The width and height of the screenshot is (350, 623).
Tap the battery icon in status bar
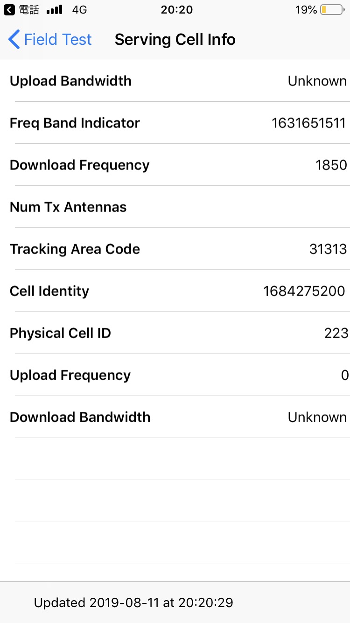click(332, 10)
